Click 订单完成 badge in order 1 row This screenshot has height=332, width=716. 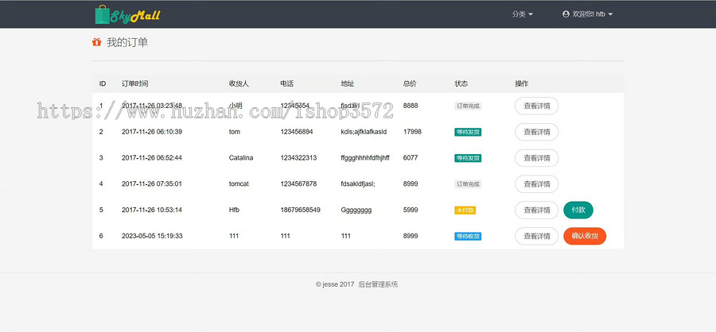click(468, 106)
